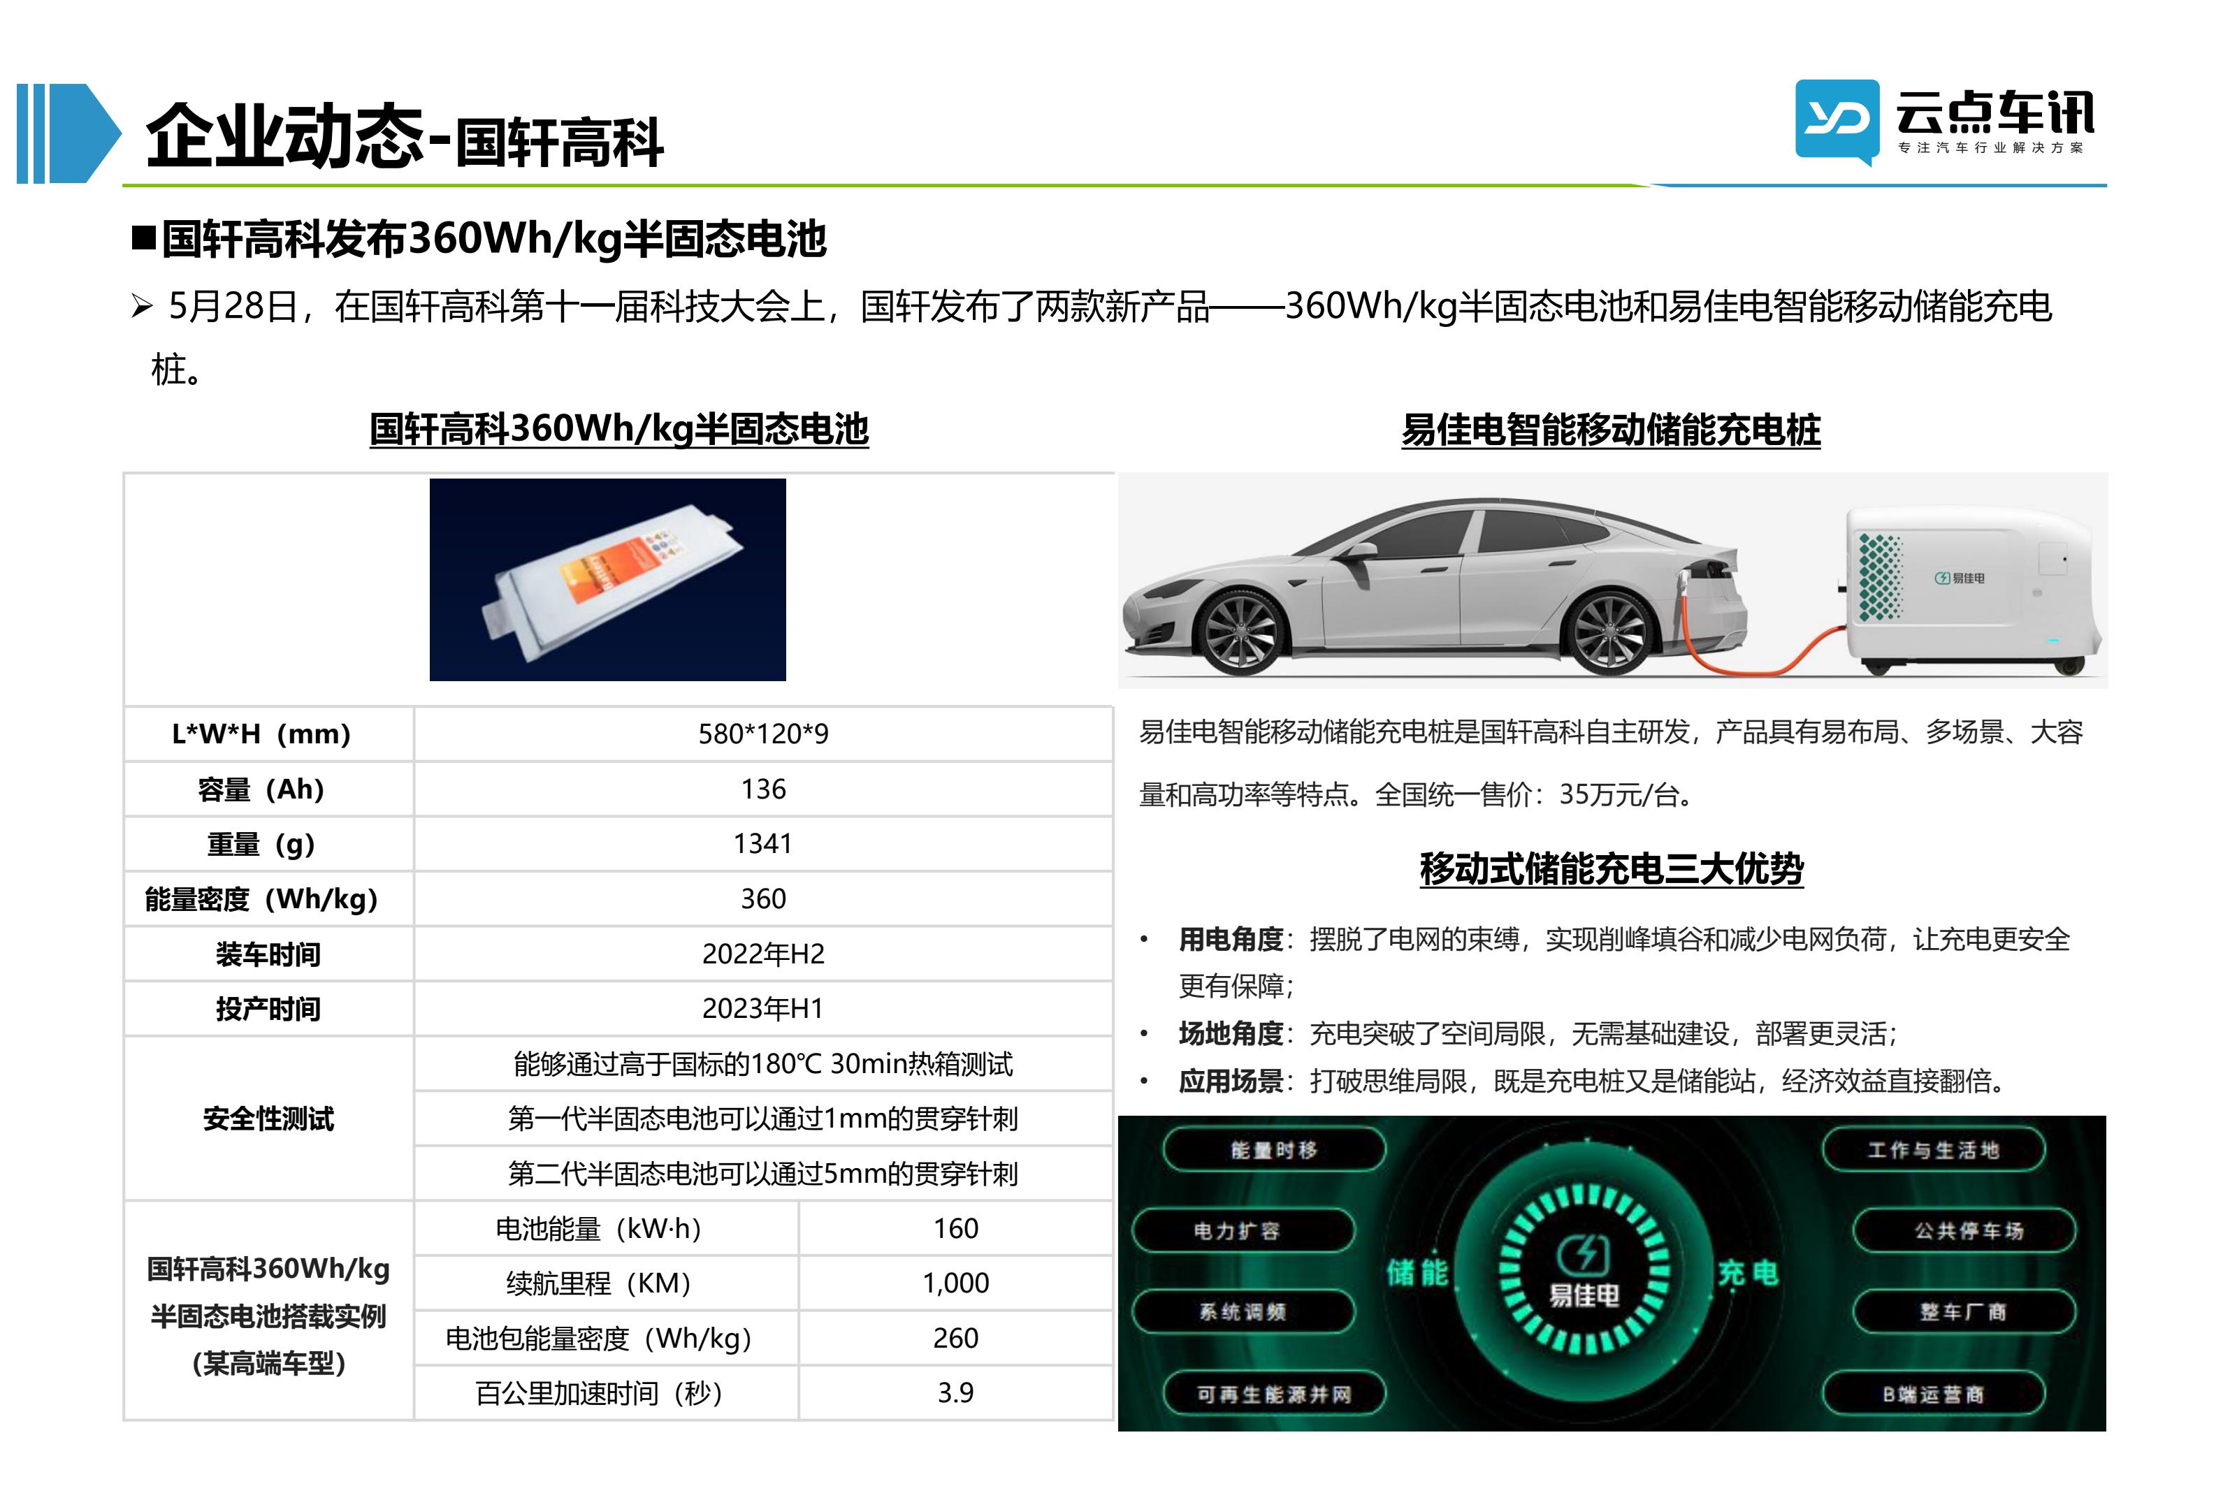This screenshot has height=1486, width=2230.
Task: Click the 电力扩容 pill button
Action: (x=1243, y=1230)
